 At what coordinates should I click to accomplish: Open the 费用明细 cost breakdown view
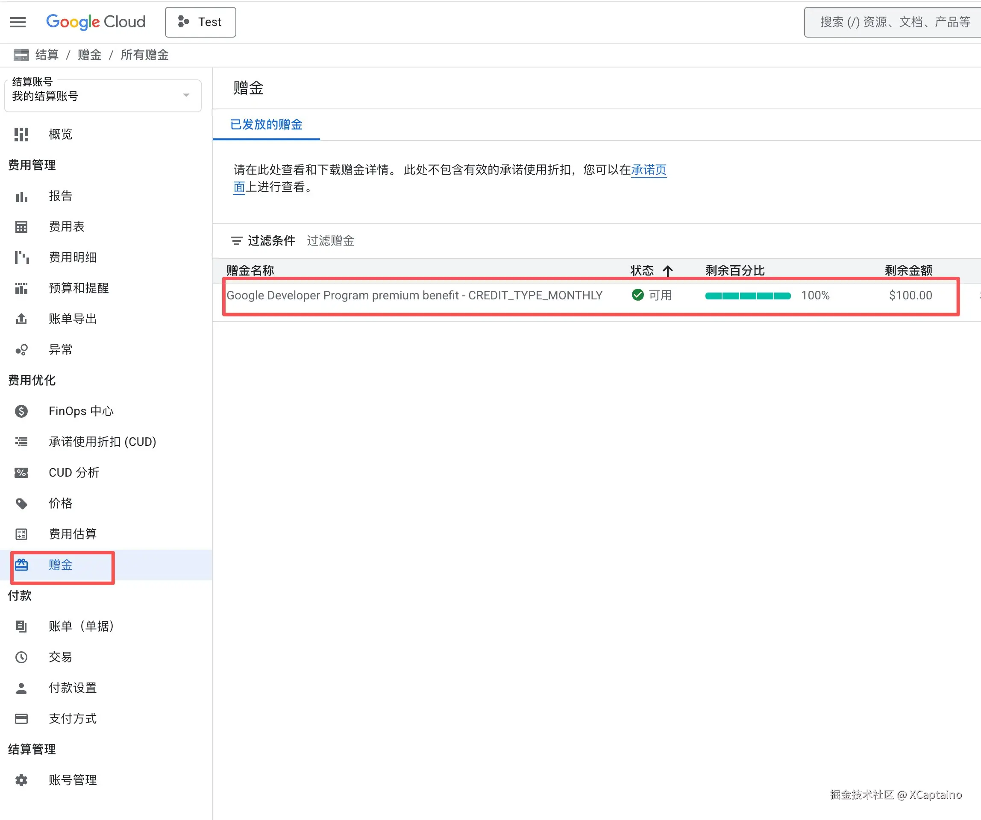point(72,257)
